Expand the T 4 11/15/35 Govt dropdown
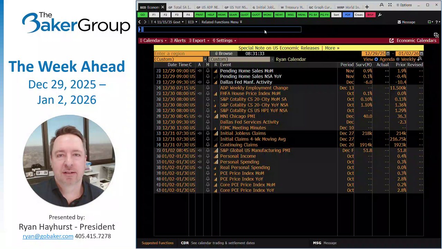Image resolution: width=443 pixels, height=249 pixels. 167,22
